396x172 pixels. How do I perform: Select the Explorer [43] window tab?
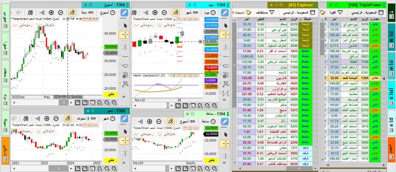coord(293,5)
